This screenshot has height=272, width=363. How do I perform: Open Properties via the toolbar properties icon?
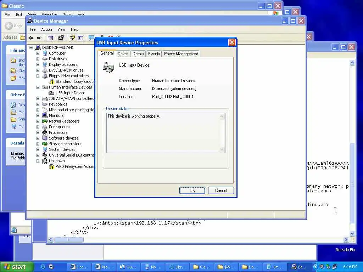point(61,38)
